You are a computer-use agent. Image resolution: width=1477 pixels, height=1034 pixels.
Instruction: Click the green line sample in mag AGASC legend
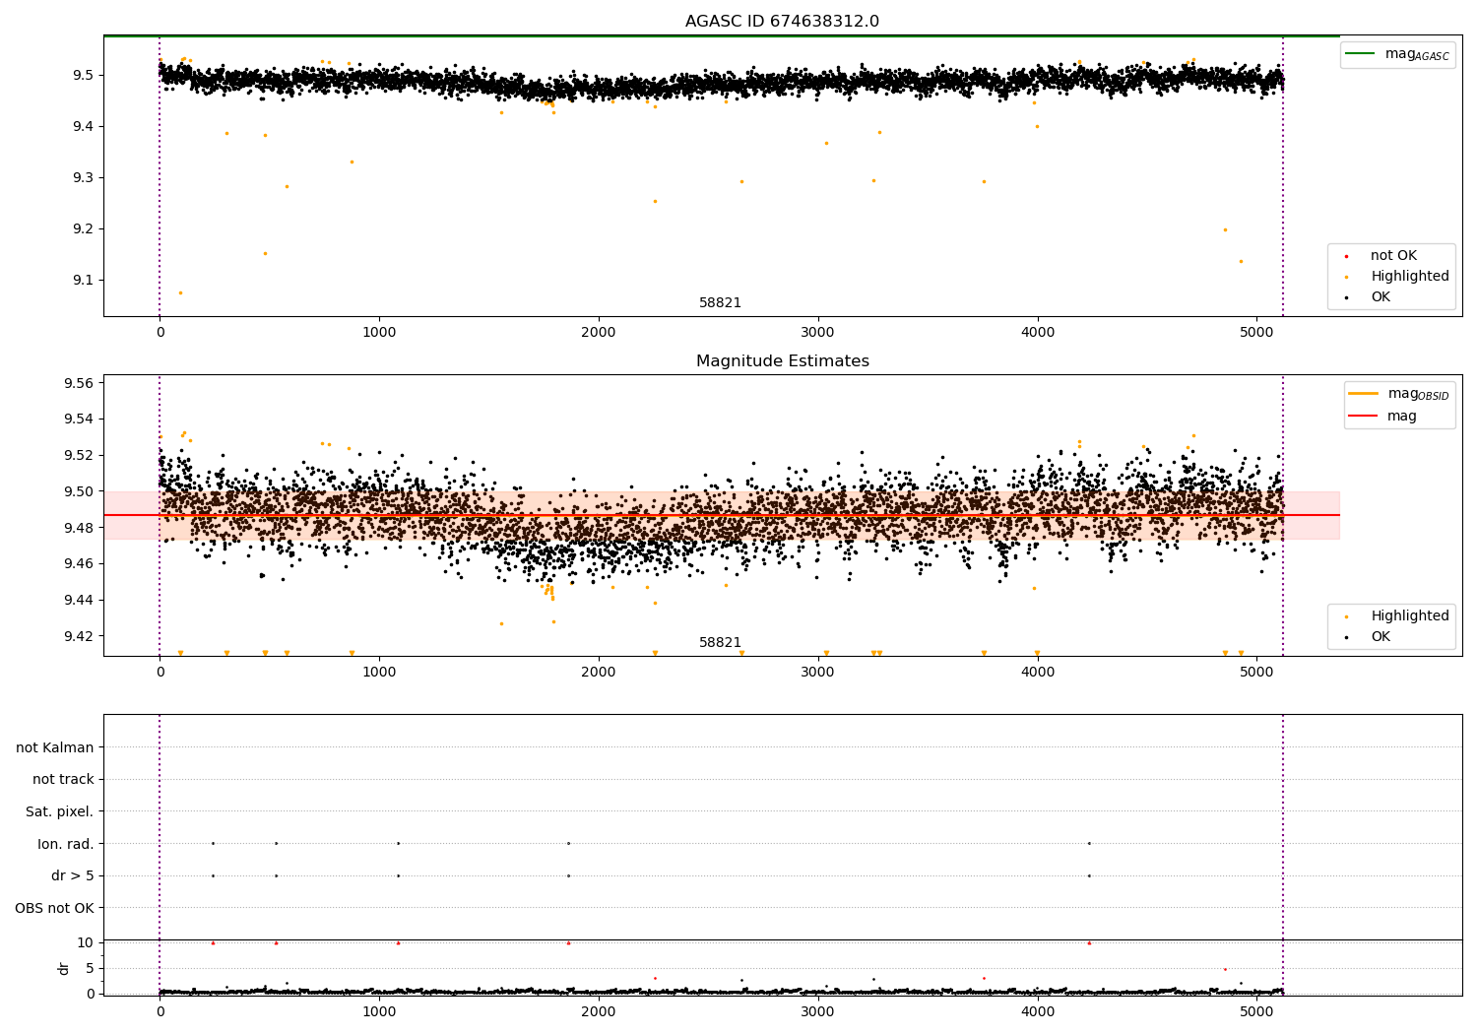[x=1361, y=54]
